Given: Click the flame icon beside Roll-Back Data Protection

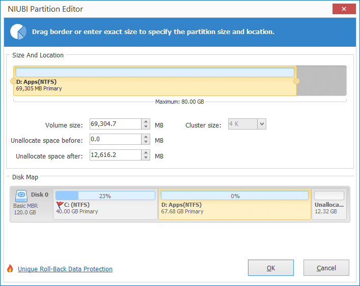Looking at the screenshot, I should 10,268.
